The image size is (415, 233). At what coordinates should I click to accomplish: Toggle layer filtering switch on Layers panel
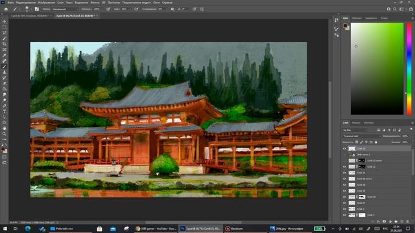[411, 129]
